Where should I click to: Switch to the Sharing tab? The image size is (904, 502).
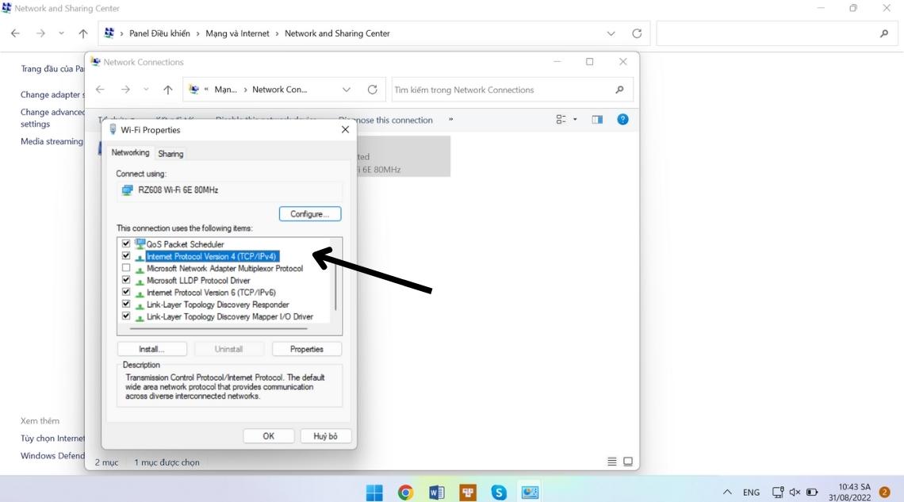[x=170, y=154]
